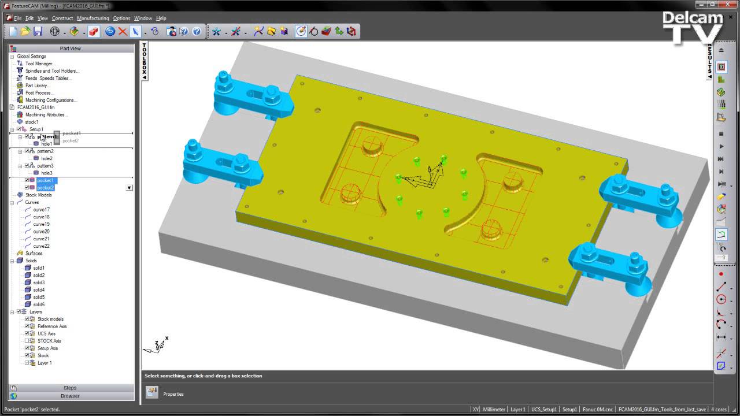Select curve19 in the Curves list
The height and width of the screenshot is (416, 740).
[x=41, y=224]
